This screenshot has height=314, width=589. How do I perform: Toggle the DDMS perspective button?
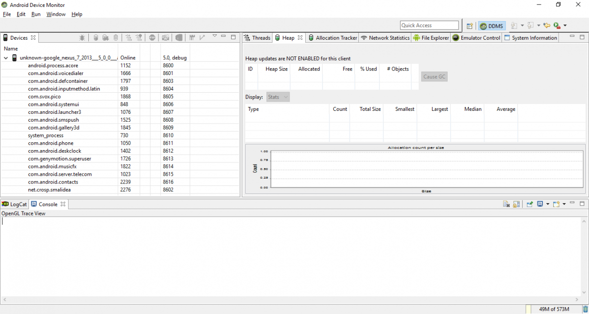tap(491, 26)
